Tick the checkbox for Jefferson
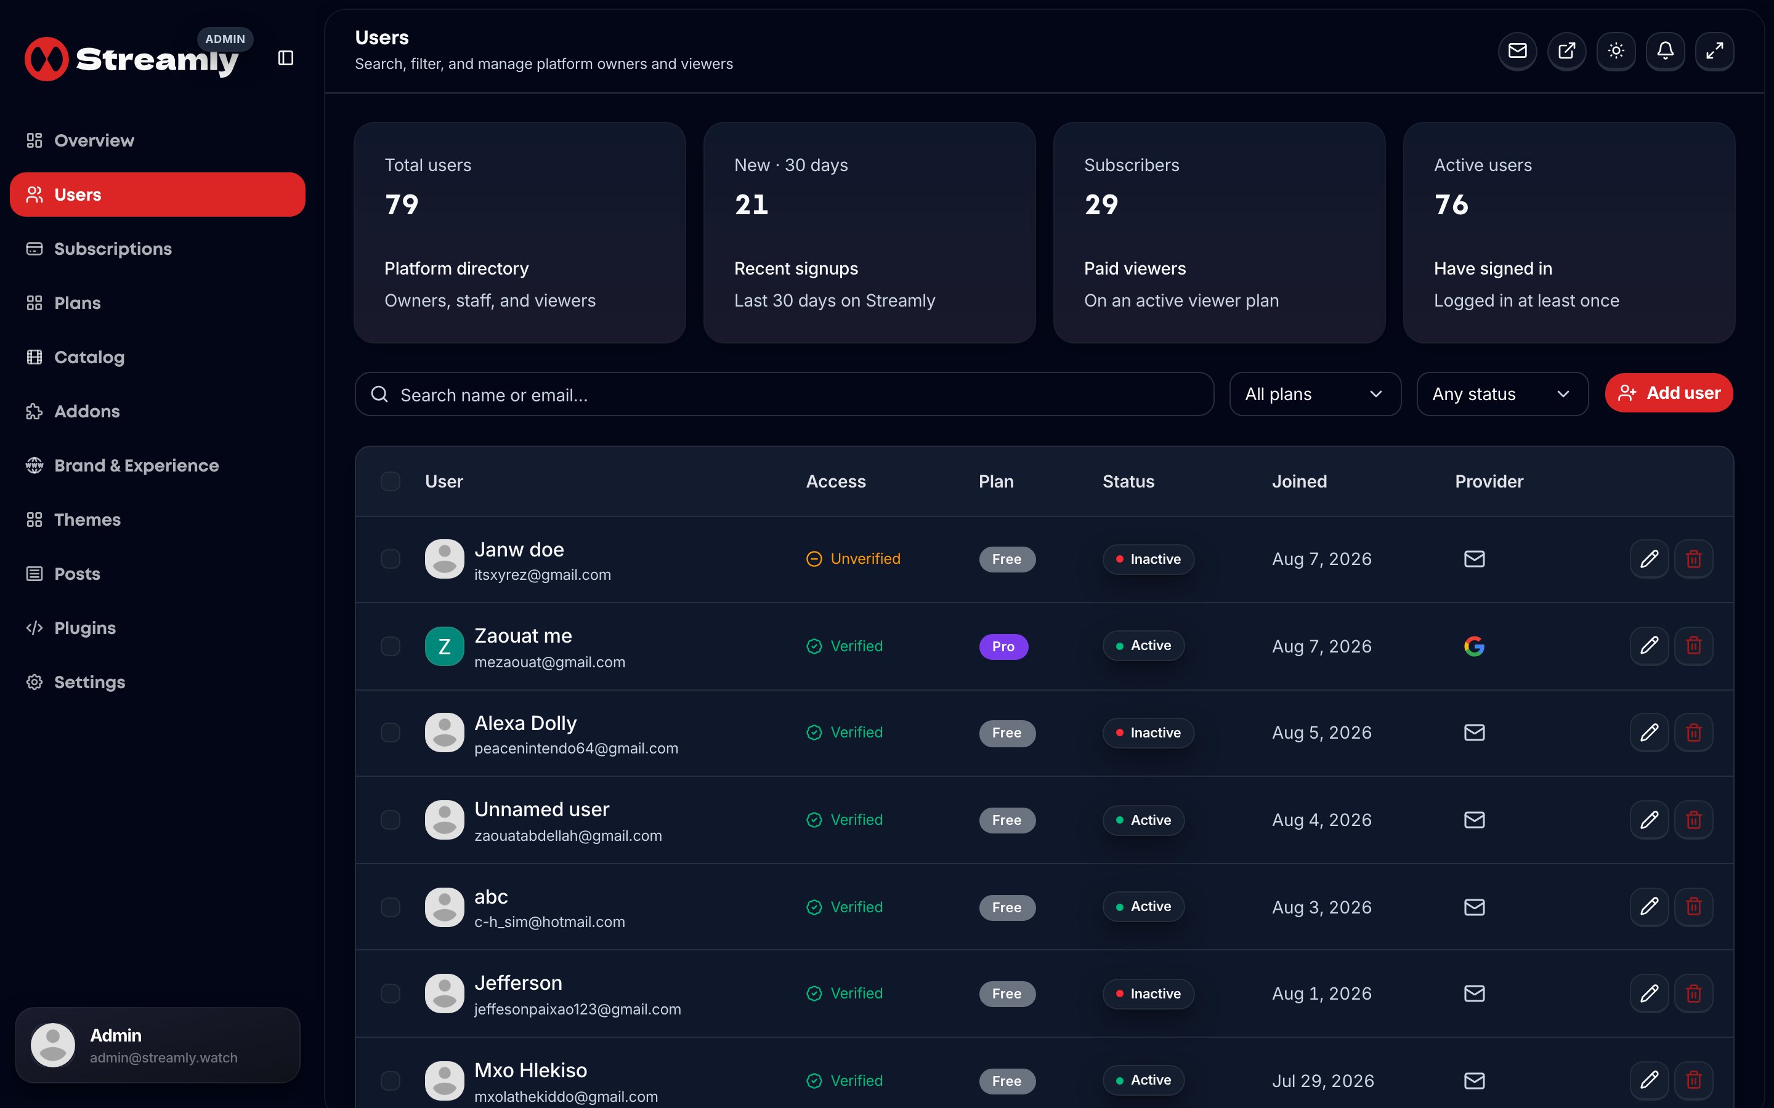This screenshot has height=1108, width=1774. coord(391,994)
